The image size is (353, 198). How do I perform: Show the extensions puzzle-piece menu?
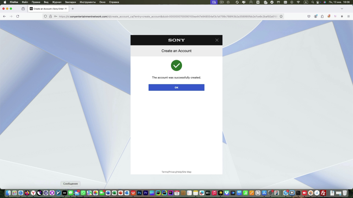click(x=322, y=16)
